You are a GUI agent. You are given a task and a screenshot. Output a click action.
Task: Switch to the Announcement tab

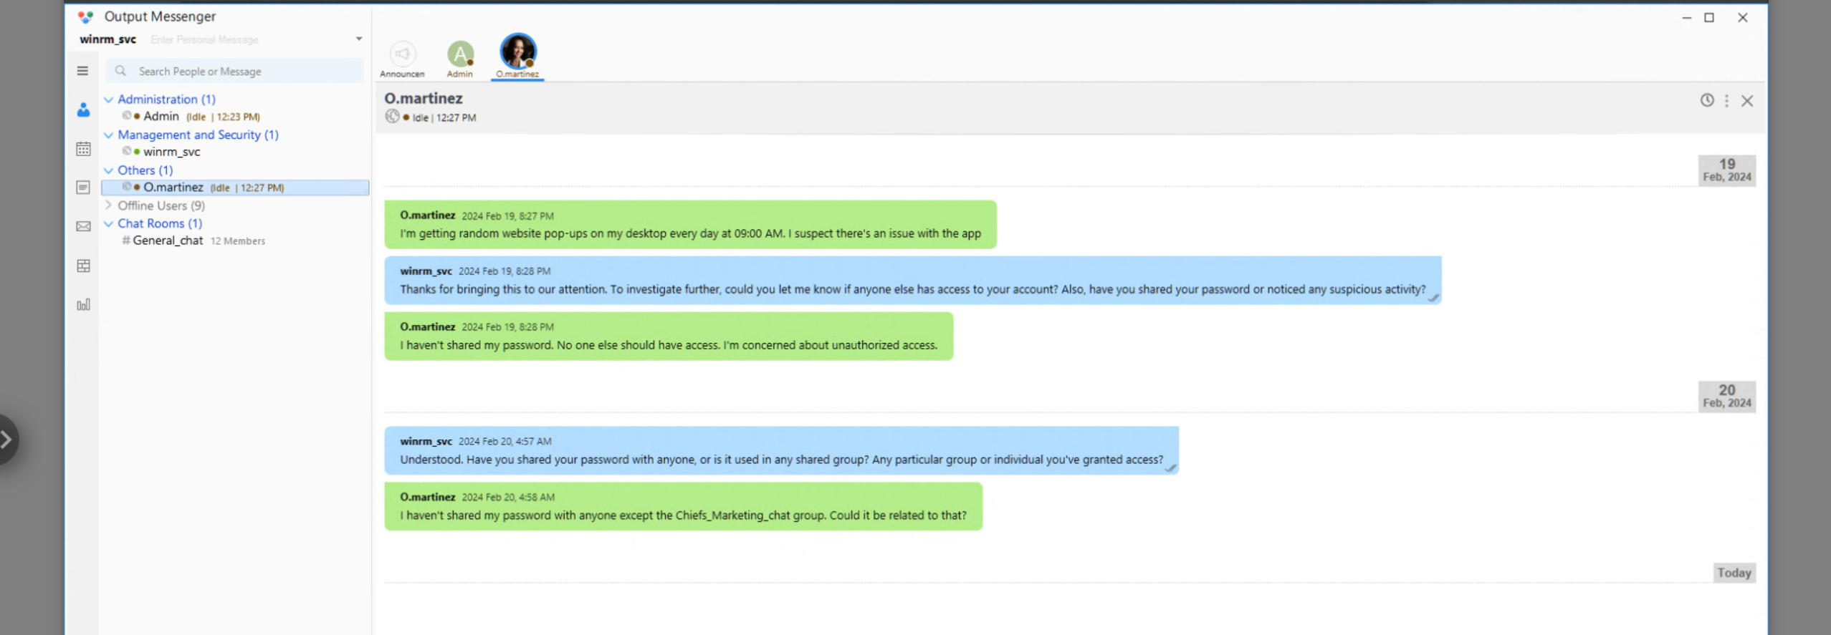click(x=402, y=57)
